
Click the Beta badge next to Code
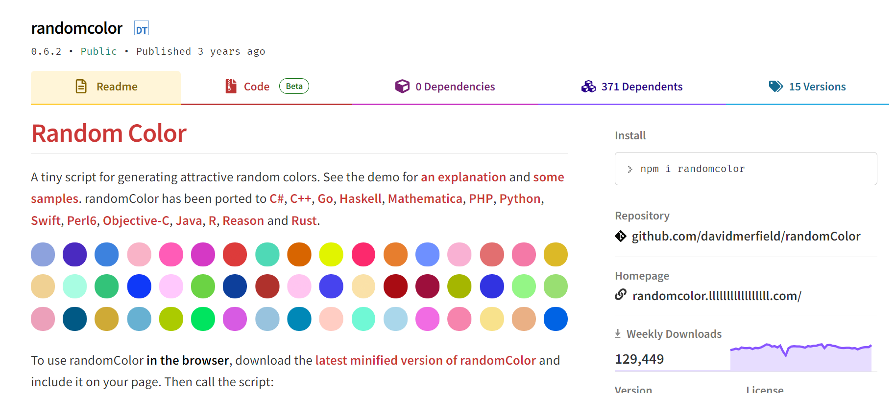pyautogui.click(x=294, y=86)
